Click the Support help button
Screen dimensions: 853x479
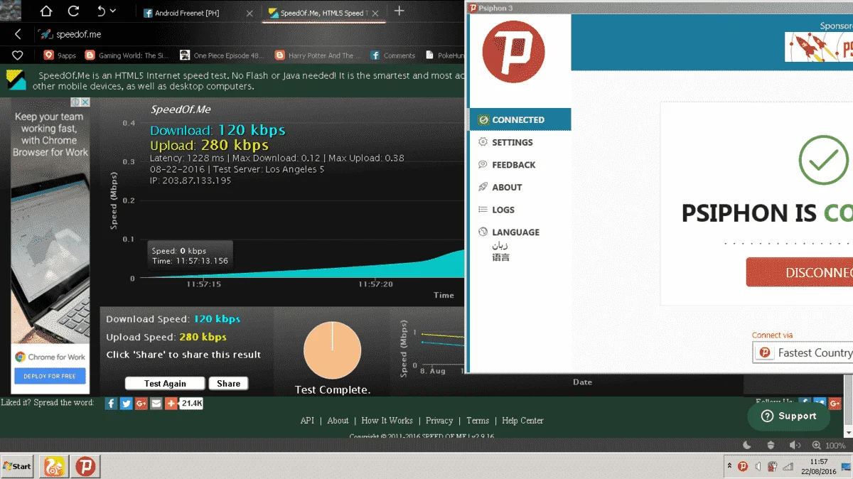point(788,416)
